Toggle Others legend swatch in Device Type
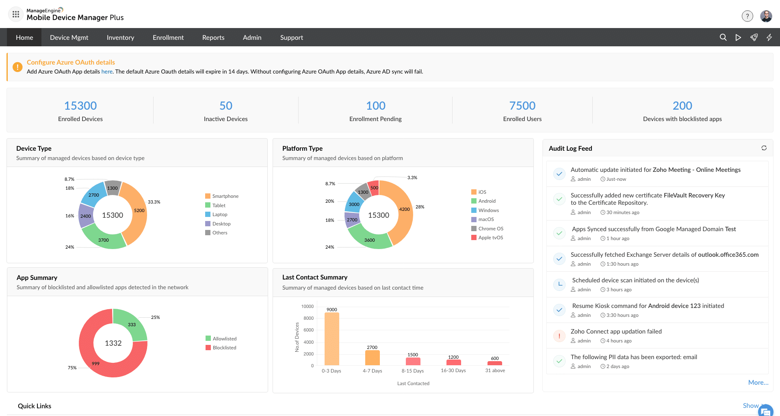780x416 pixels. pyautogui.click(x=208, y=232)
